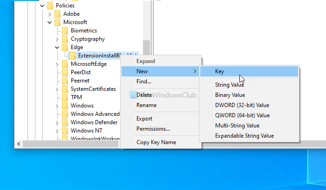The image size is (326, 190).
Task: Create a new String Value
Action: coord(249,85)
